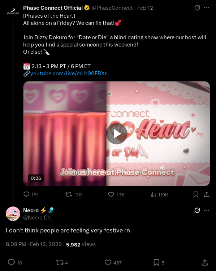Bookmark Necro's post

pos(159,263)
